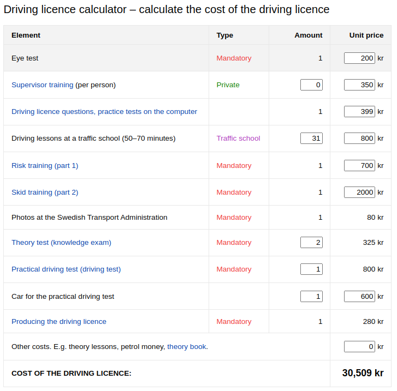Focus the practice tests 399 price field
Viewport: 397px width, 391px height.
coord(359,112)
